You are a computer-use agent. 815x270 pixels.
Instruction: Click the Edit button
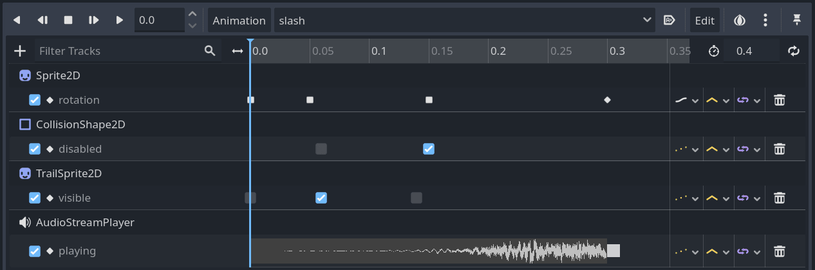click(704, 20)
